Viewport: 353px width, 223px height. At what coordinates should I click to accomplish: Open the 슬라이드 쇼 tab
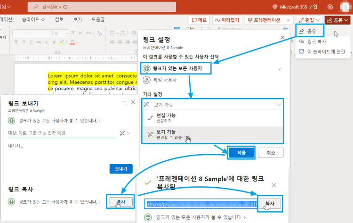33,20
